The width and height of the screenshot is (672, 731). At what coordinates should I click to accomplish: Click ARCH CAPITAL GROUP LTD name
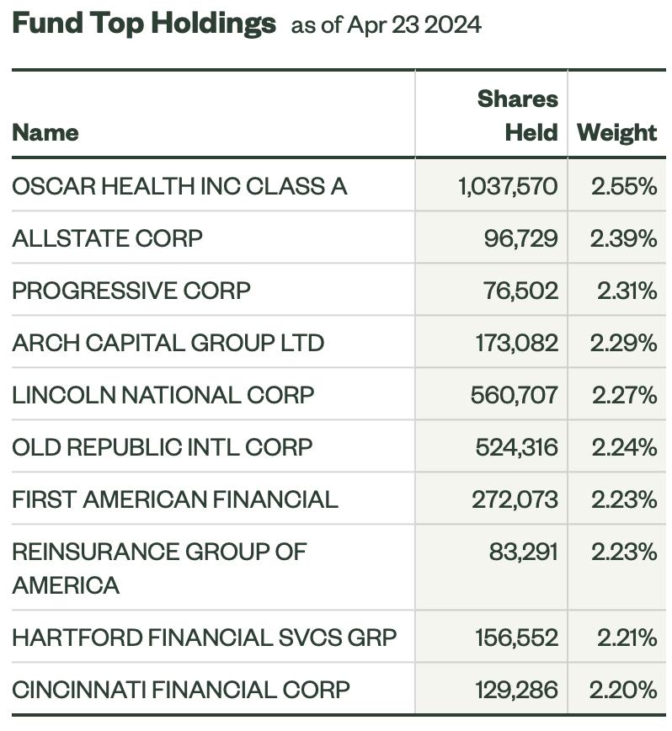(168, 343)
